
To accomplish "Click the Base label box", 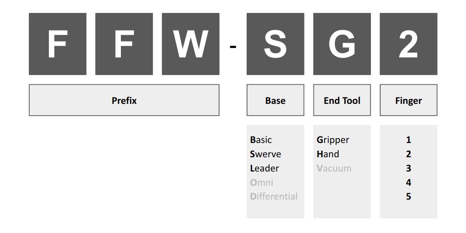I will [276, 100].
